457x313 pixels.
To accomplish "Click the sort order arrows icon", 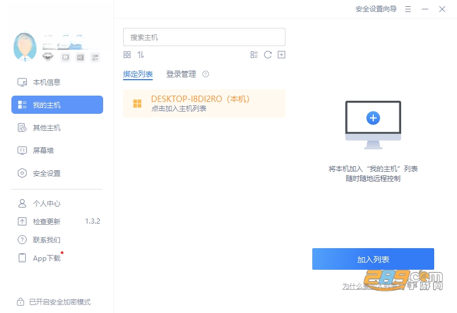I will (141, 55).
